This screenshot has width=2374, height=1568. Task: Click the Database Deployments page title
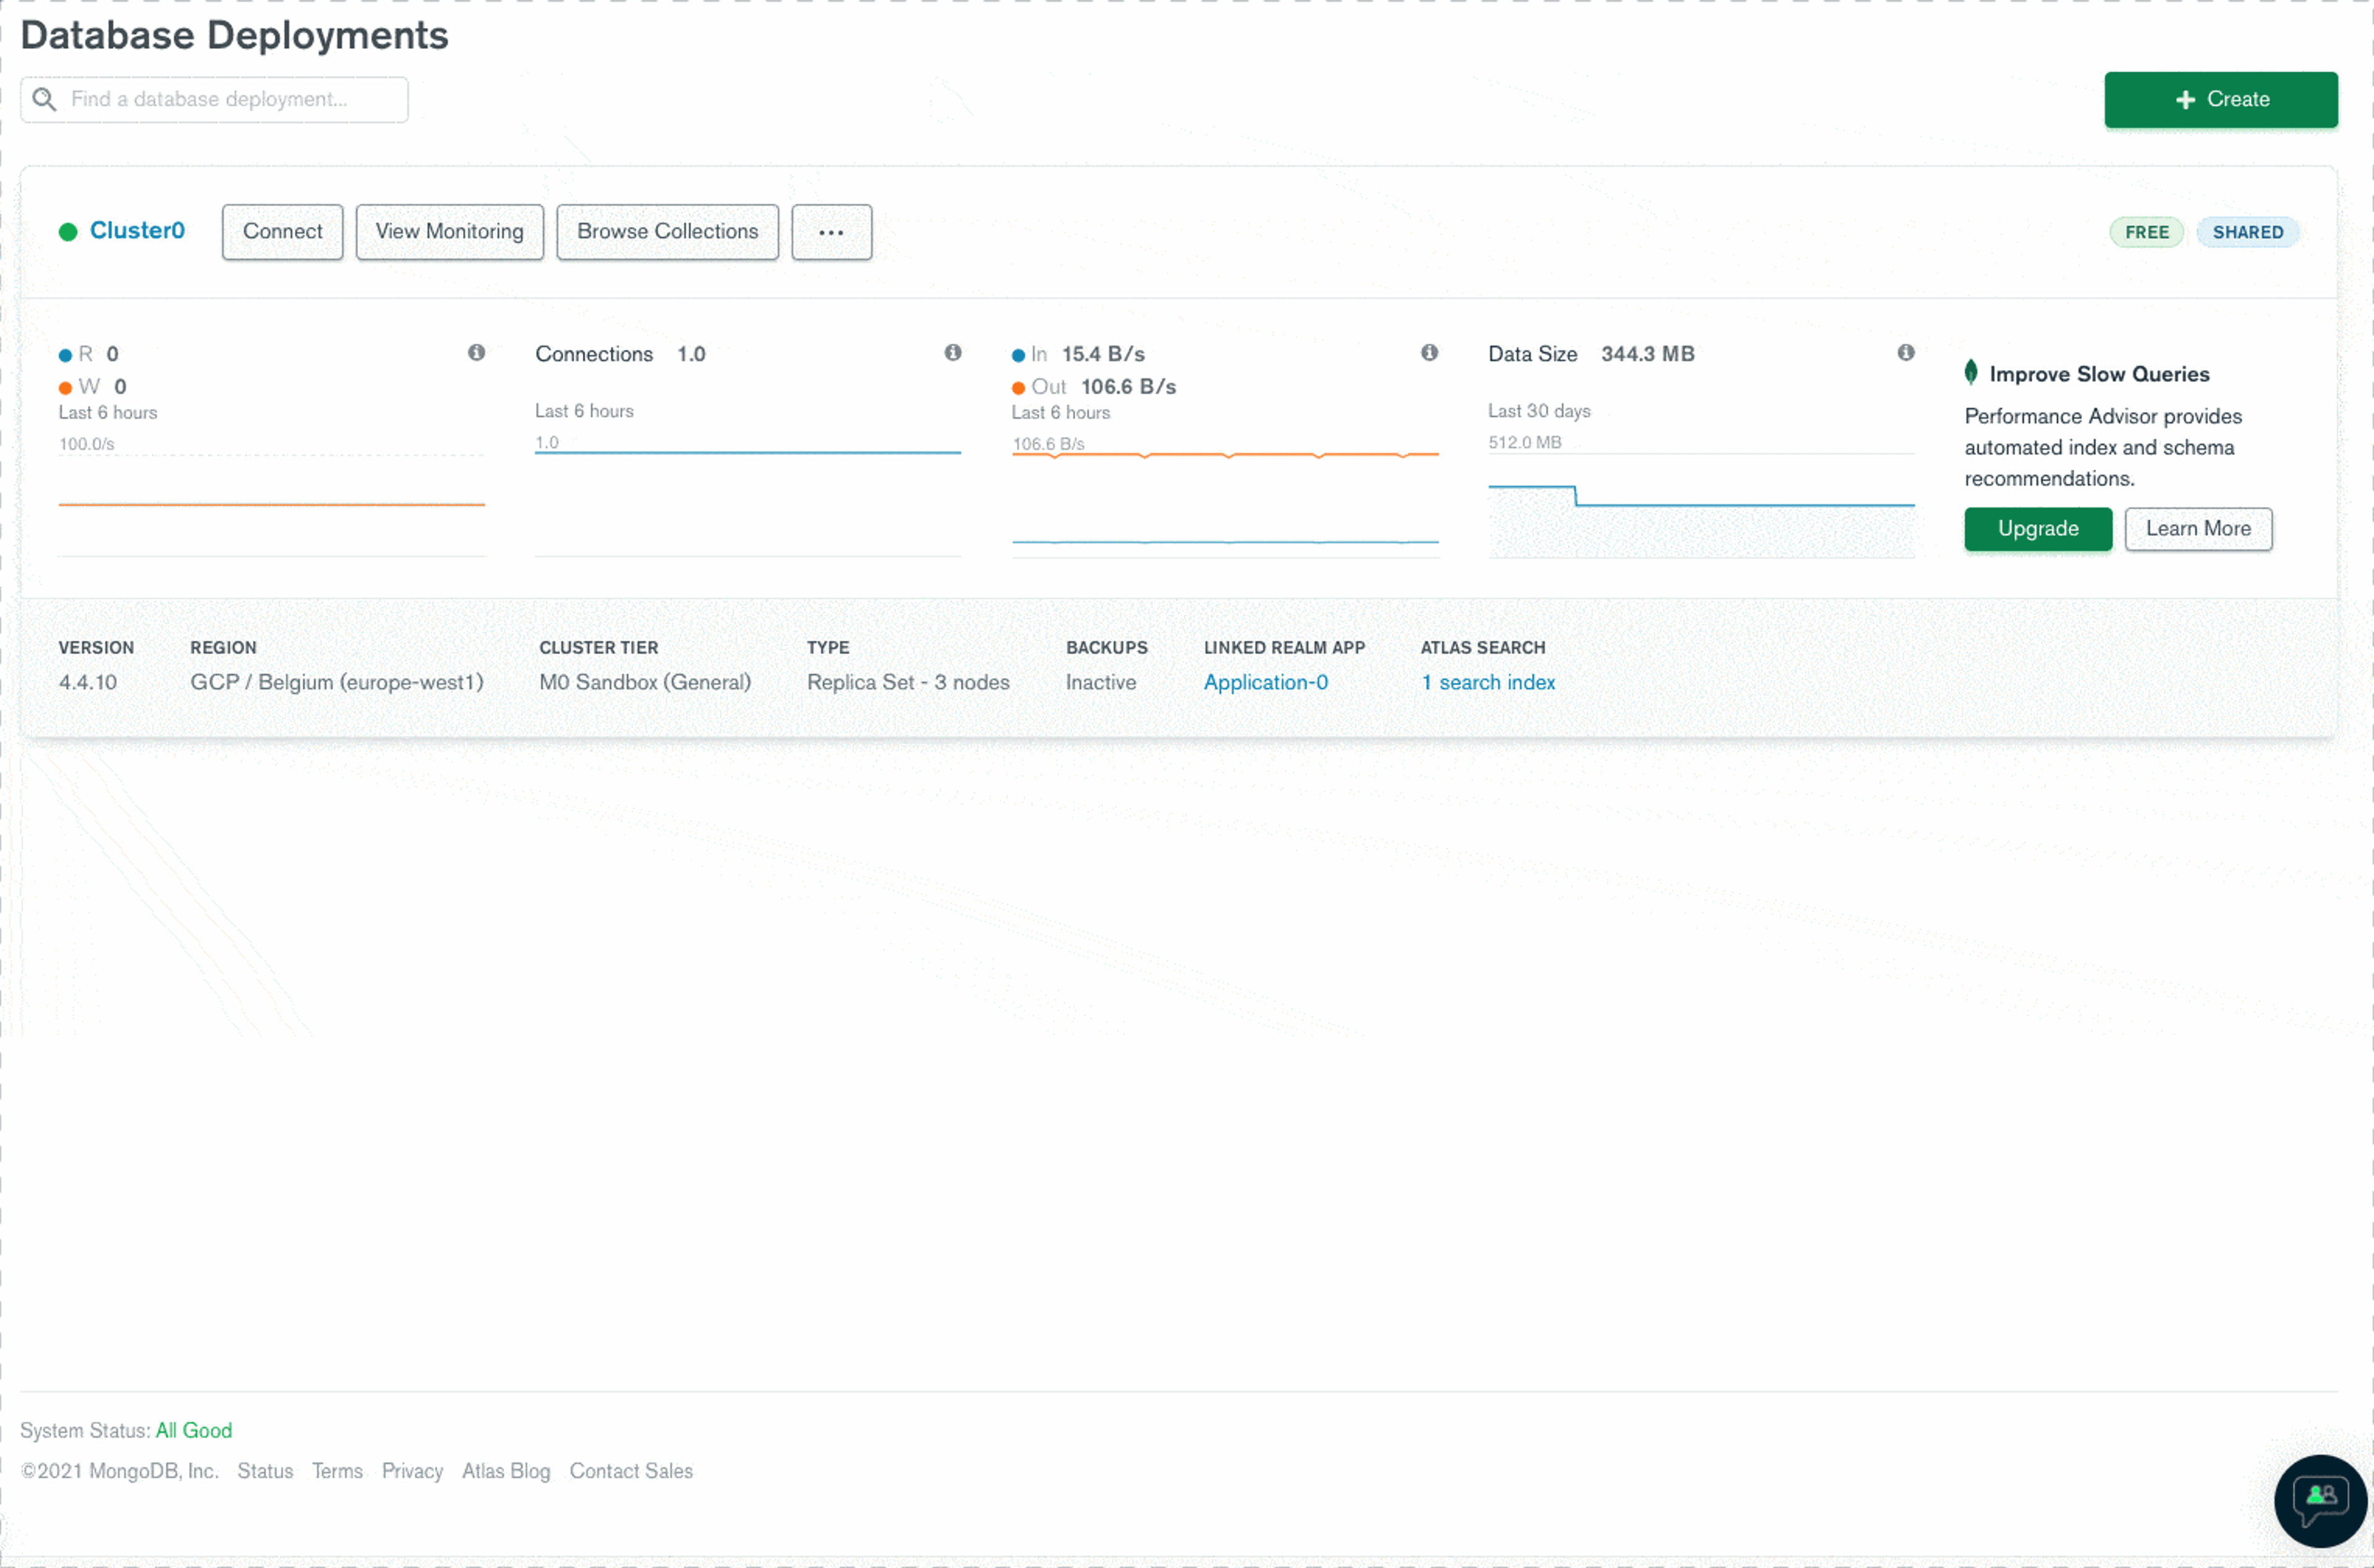(234, 36)
